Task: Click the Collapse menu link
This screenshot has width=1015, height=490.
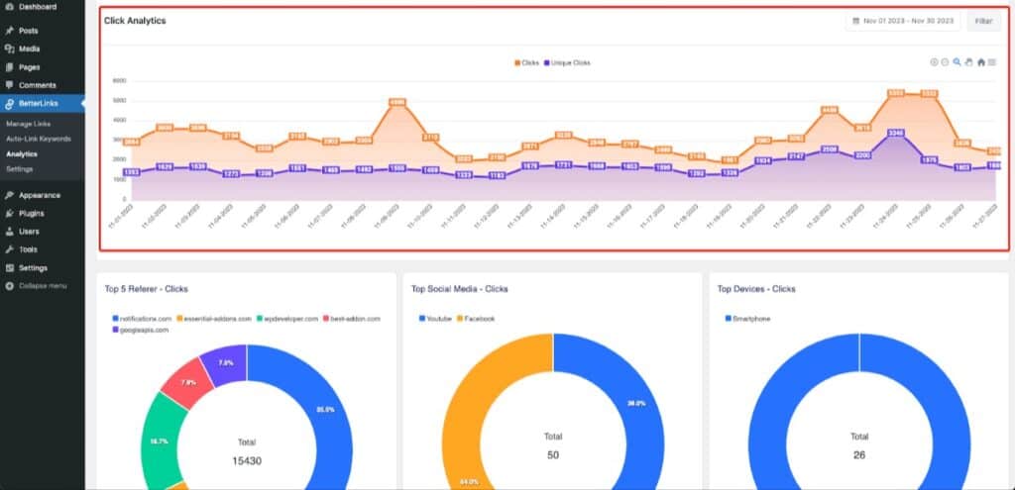Action: pyautogui.click(x=43, y=286)
